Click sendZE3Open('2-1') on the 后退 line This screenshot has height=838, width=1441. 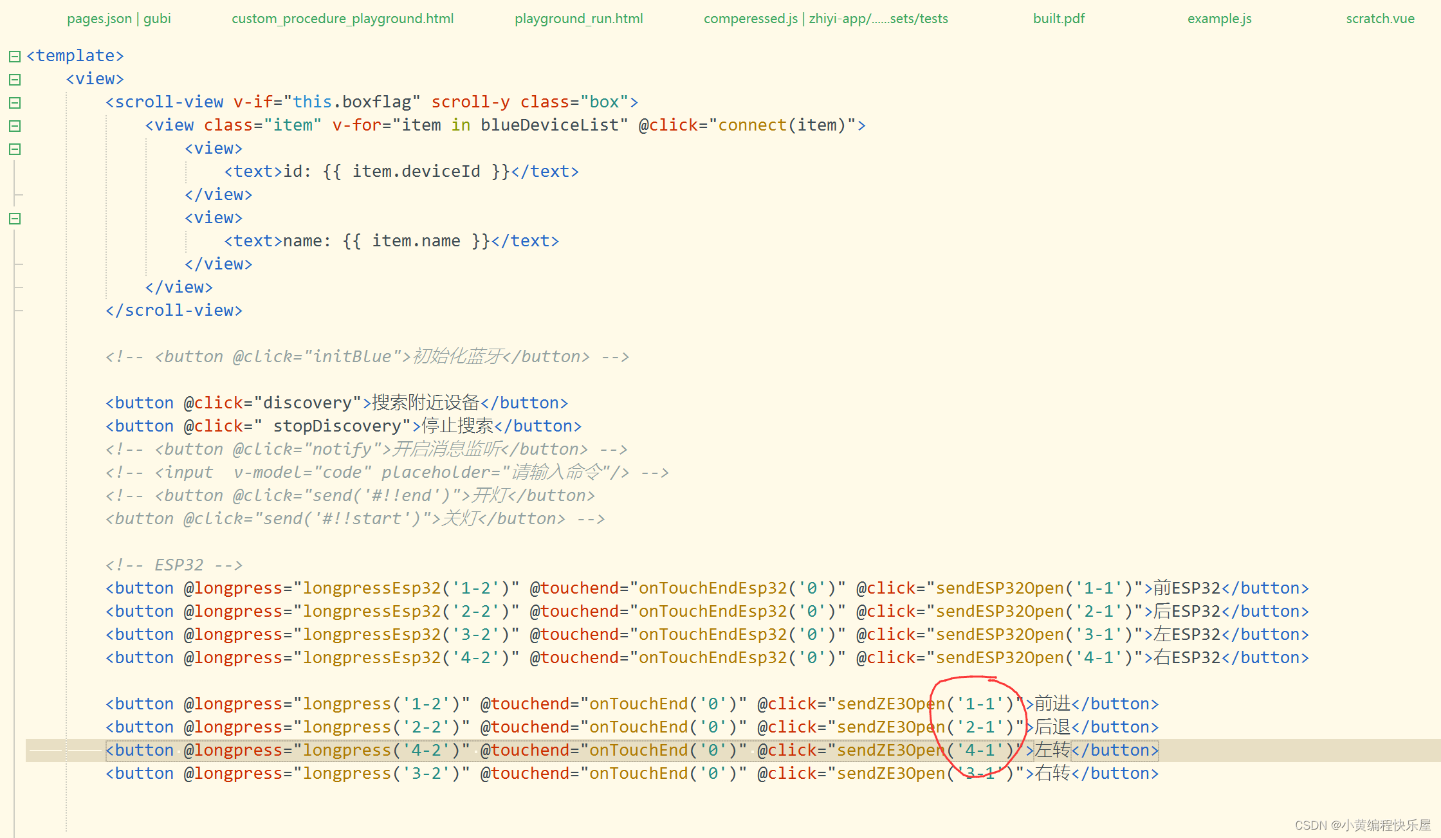click(926, 727)
